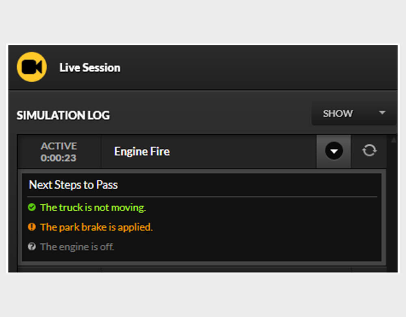Select "The park brake is applied." step
406x317 pixels.
(x=96, y=227)
